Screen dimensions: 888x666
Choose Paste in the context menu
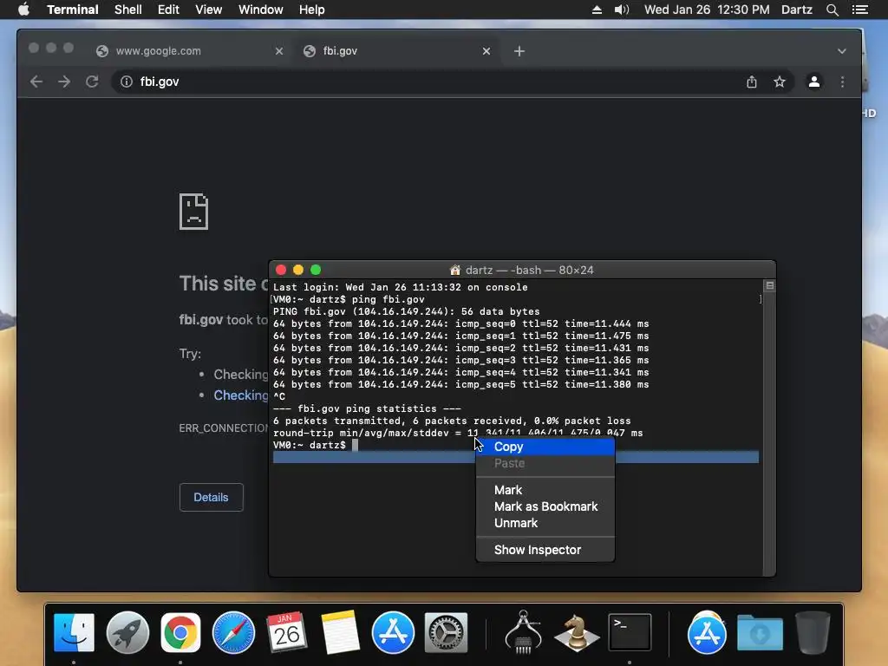[545, 463]
